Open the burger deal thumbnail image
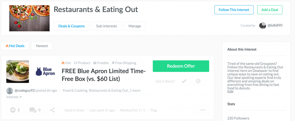Image resolution: width=295 pixels, height=121 pixels. click(18, 72)
